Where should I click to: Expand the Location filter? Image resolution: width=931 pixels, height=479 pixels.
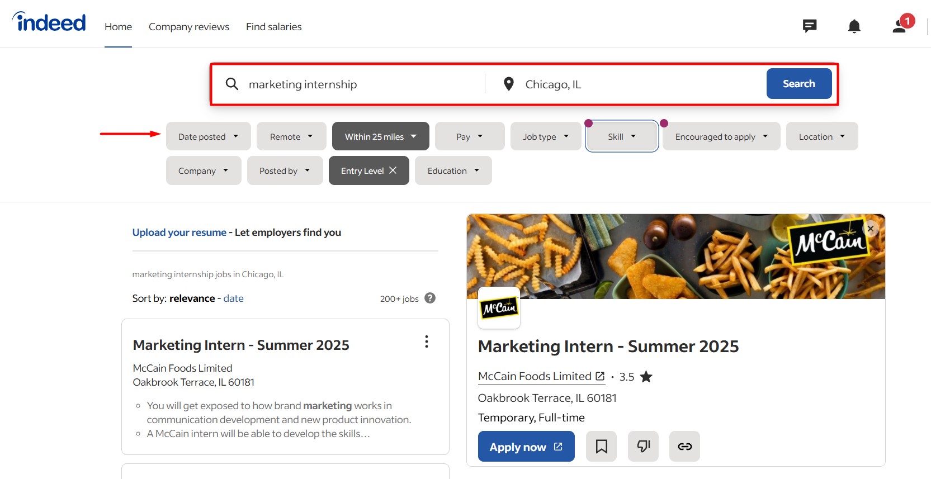[x=822, y=136]
